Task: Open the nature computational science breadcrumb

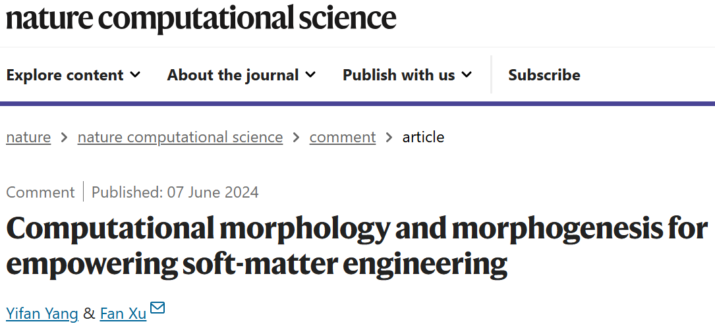Action: coord(180,137)
